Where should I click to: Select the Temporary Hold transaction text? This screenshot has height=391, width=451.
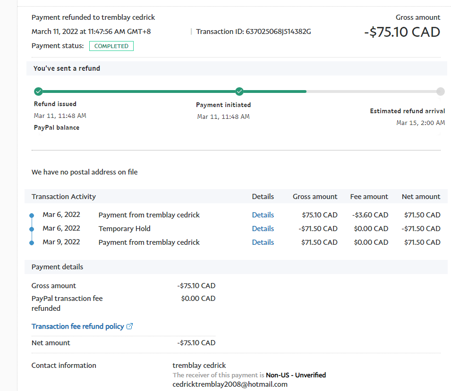coord(124,229)
